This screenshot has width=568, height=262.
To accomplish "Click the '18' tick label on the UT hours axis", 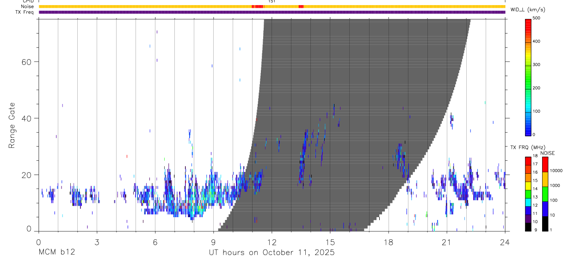I will (389, 242).
